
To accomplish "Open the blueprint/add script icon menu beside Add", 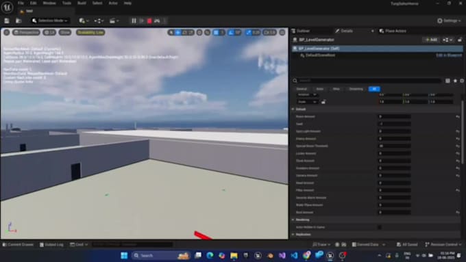I will click(447, 40).
